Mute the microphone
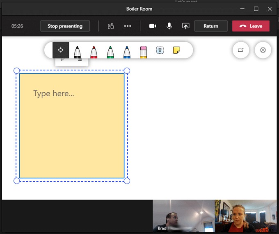The width and height of the screenshot is (279, 234). 169,26
